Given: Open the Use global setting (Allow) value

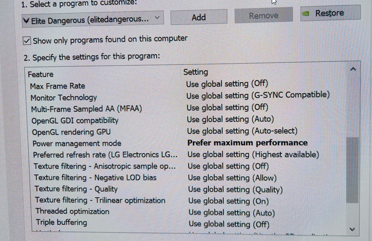Looking at the screenshot, I should (x=232, y=178).
